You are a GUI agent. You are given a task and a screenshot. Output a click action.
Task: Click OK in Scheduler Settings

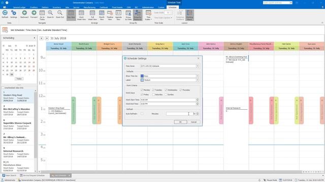180,122
